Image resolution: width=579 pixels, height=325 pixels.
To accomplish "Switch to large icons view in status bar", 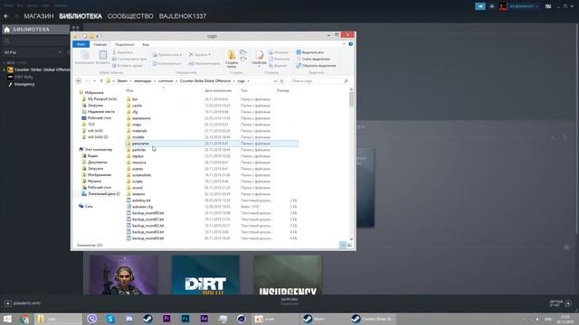I will click(349, 245).
